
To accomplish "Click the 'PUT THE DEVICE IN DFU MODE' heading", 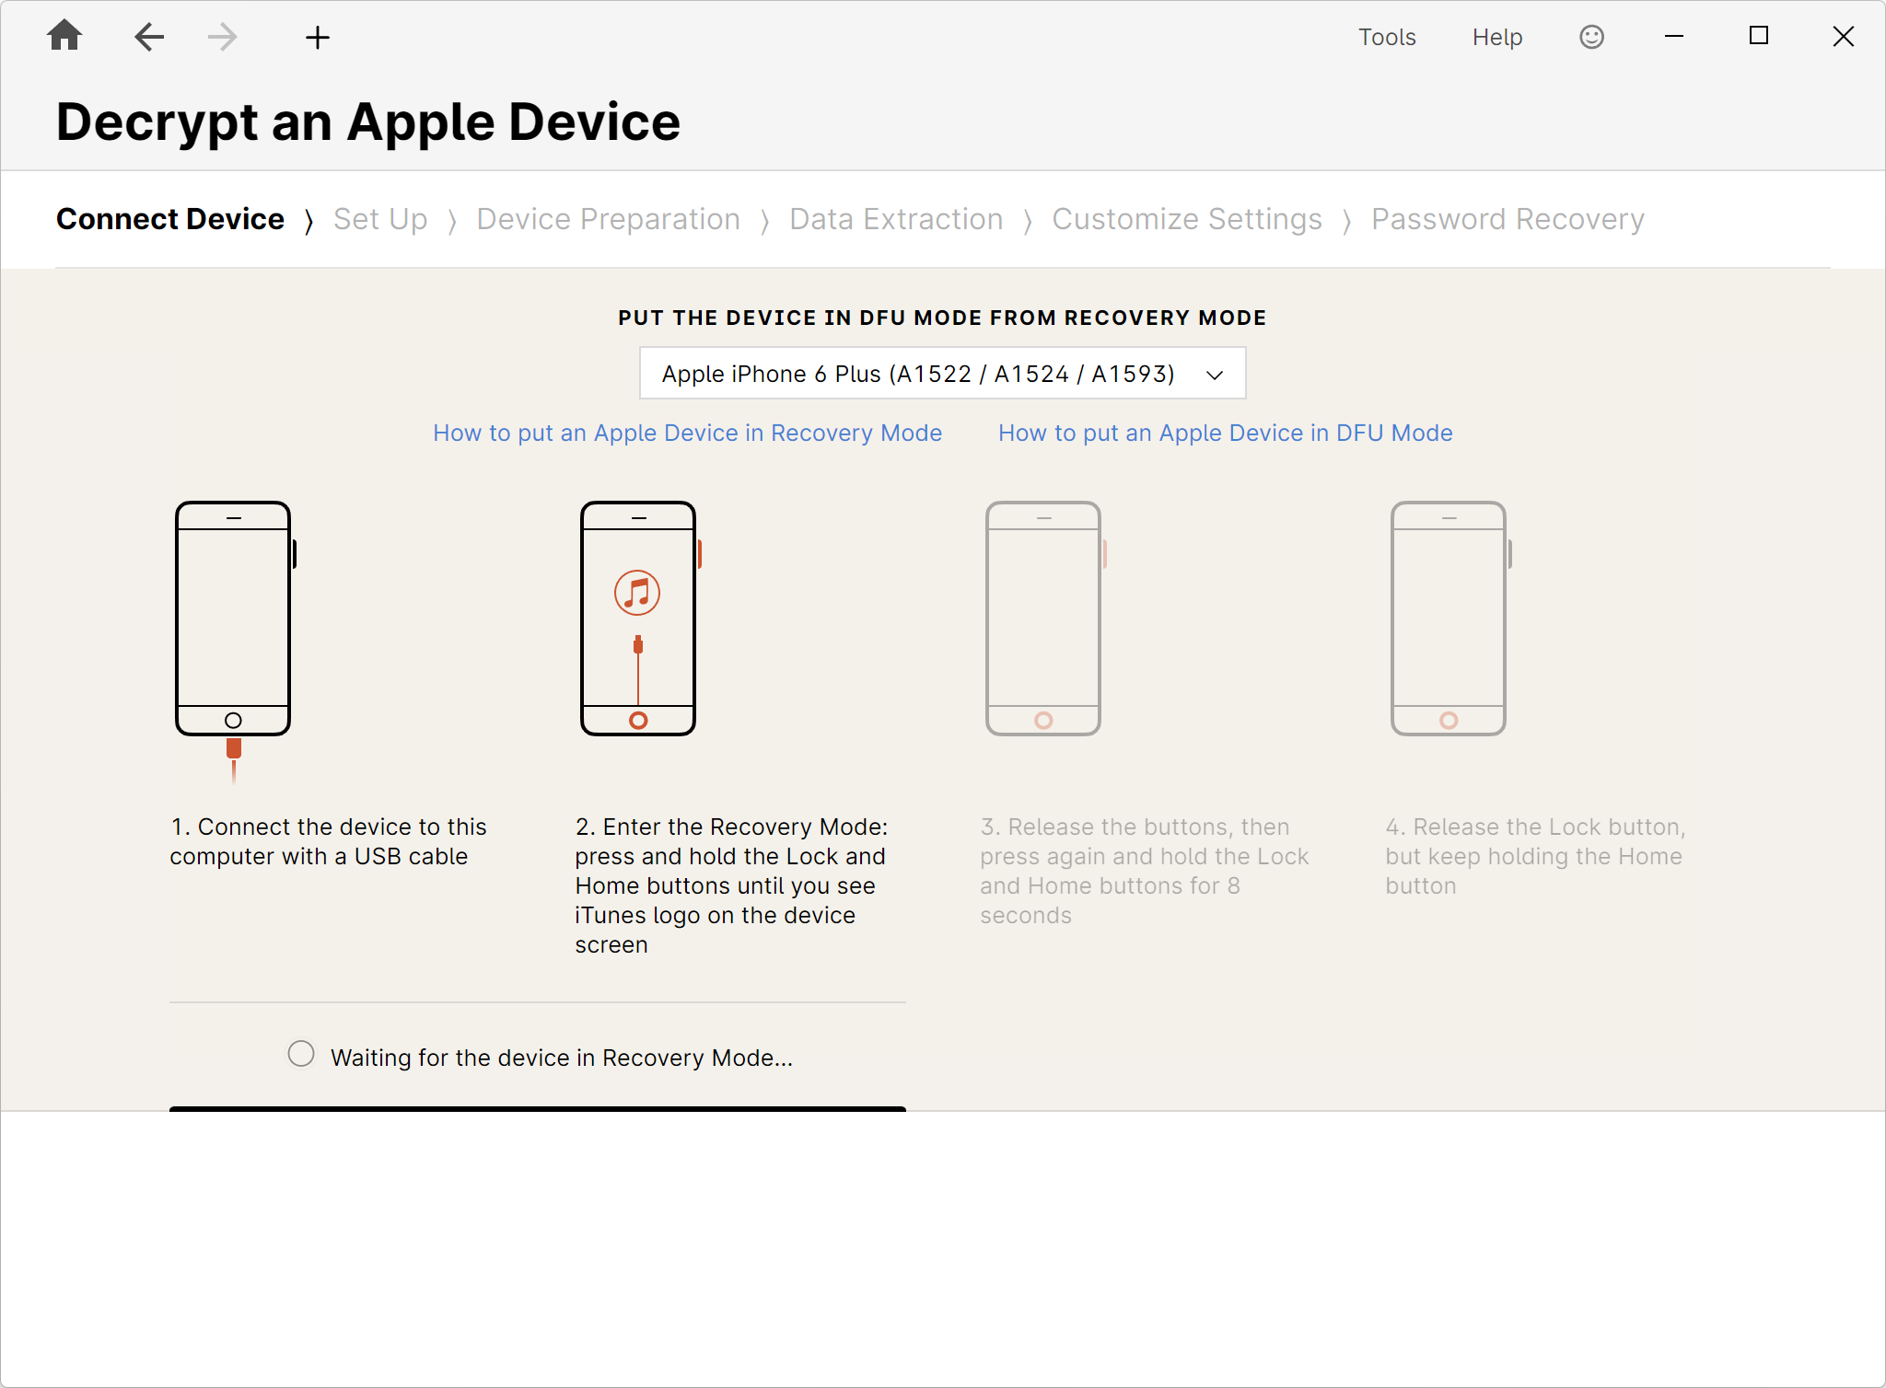I will click(942, 318).
